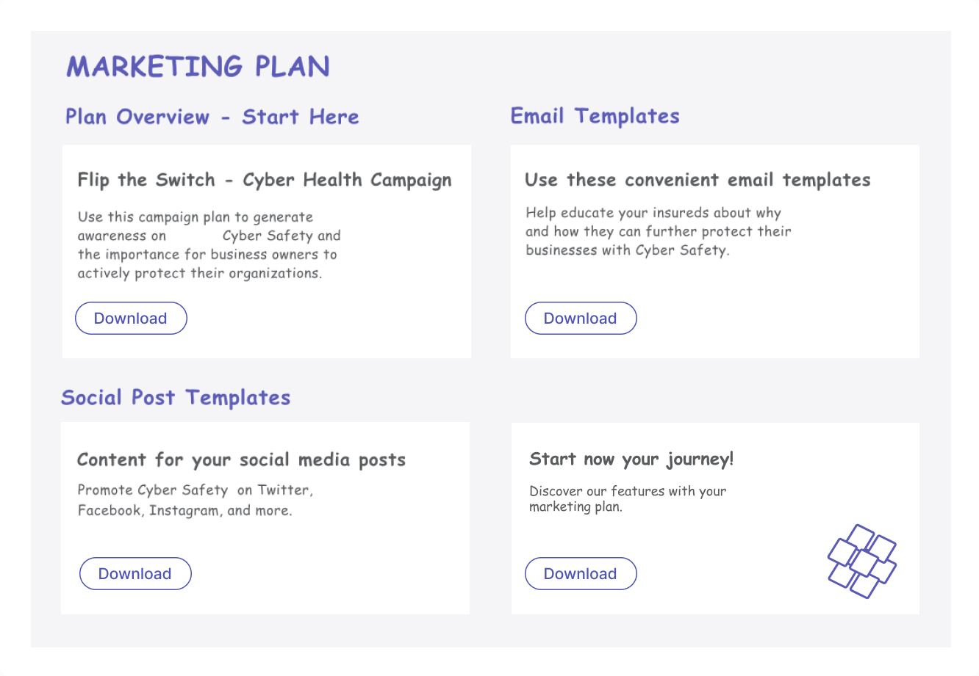Click the Help educate your insureds paragraph
979x676 pixels.
coord(658,231)
